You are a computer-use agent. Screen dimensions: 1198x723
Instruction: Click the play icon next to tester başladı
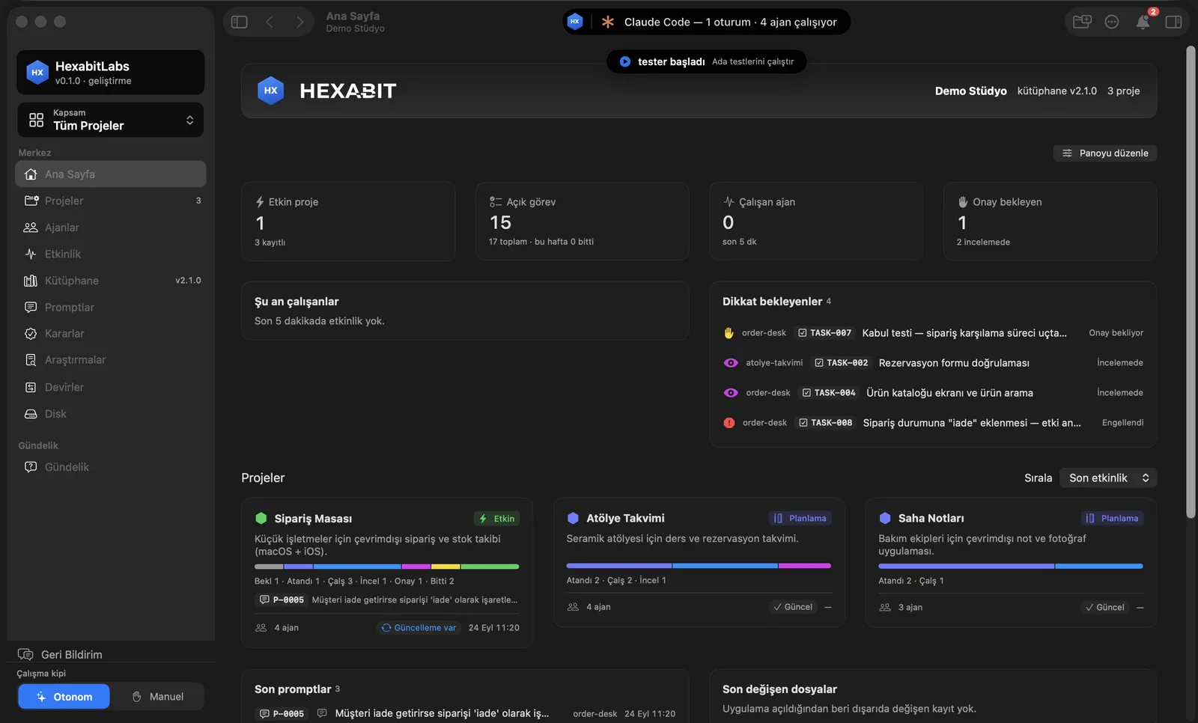point(624,61)
